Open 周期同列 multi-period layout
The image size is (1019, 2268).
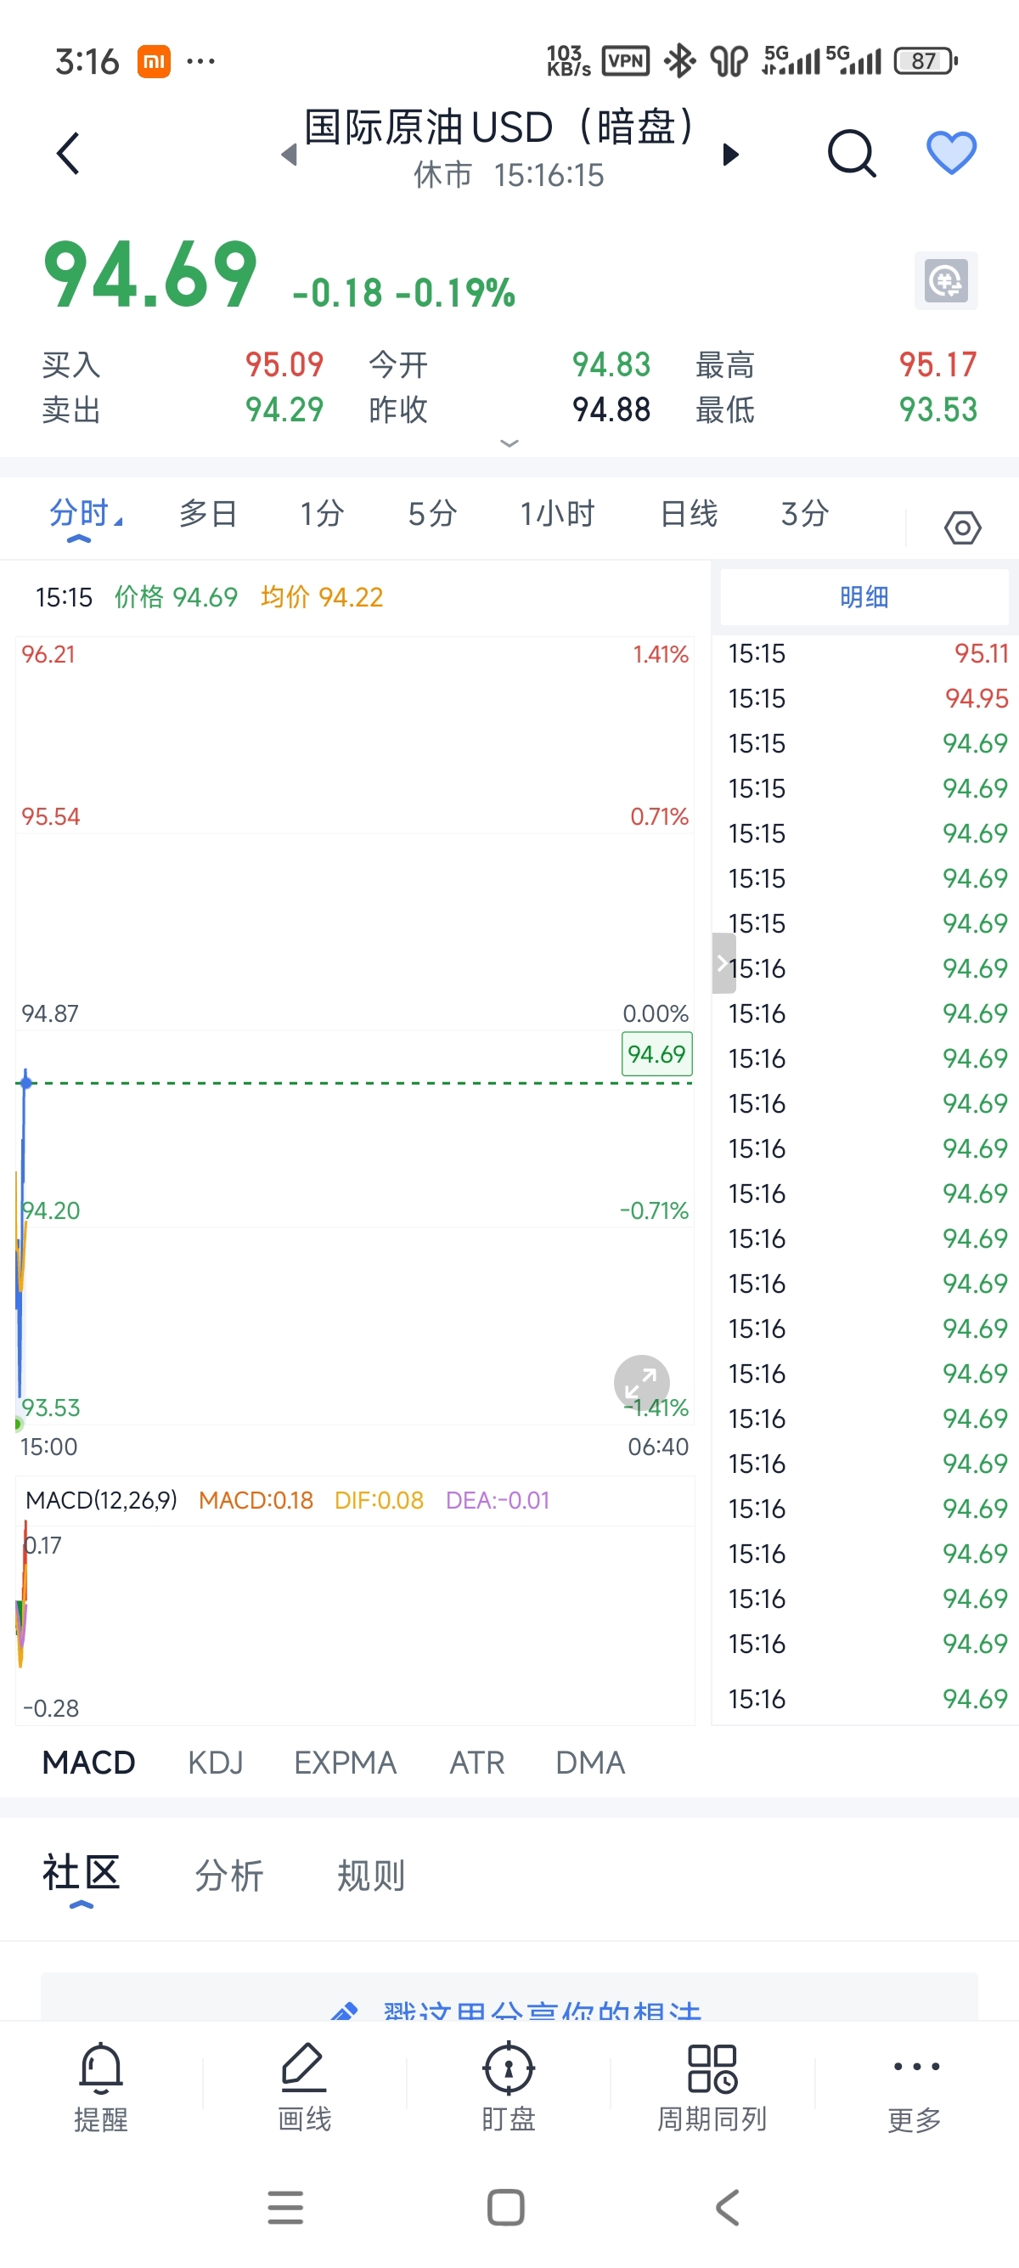[712, 2085]
